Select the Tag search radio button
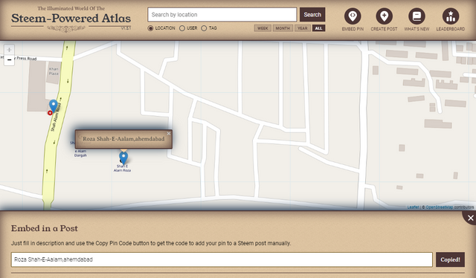 [x=204, y=28]
